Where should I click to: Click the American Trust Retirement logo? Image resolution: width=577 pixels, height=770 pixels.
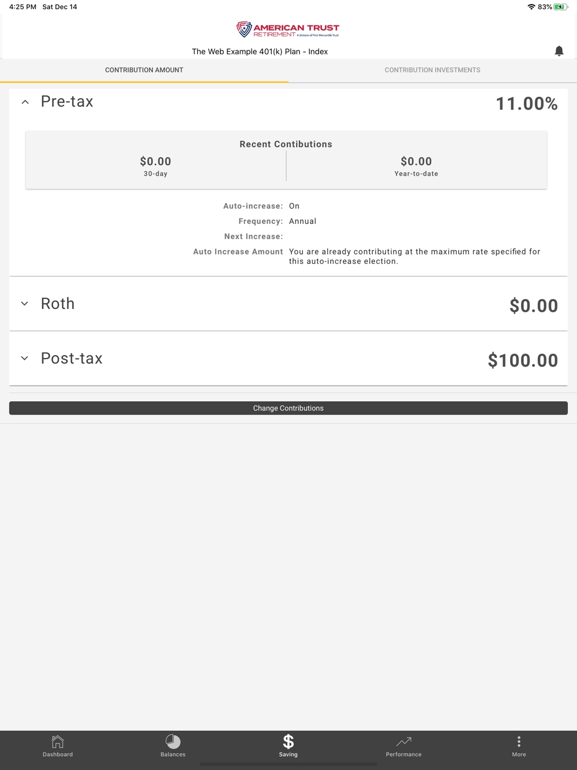(x=288, y=29)
